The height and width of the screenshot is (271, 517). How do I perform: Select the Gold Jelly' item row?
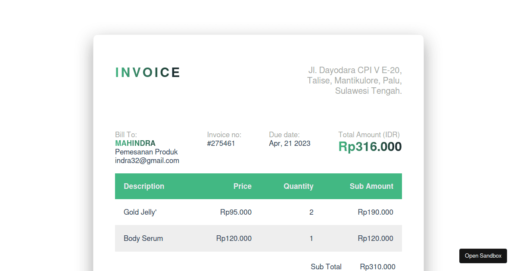click(258, 212)
